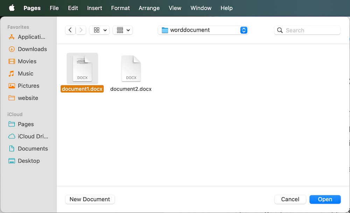350x213 pixels.
Task: Open the Downloads folder in sidebar
Action: (32, 49)
